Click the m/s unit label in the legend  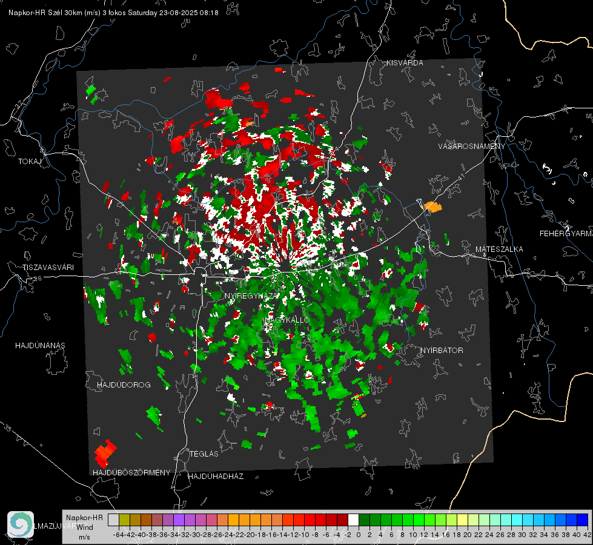tap(84, 537)
